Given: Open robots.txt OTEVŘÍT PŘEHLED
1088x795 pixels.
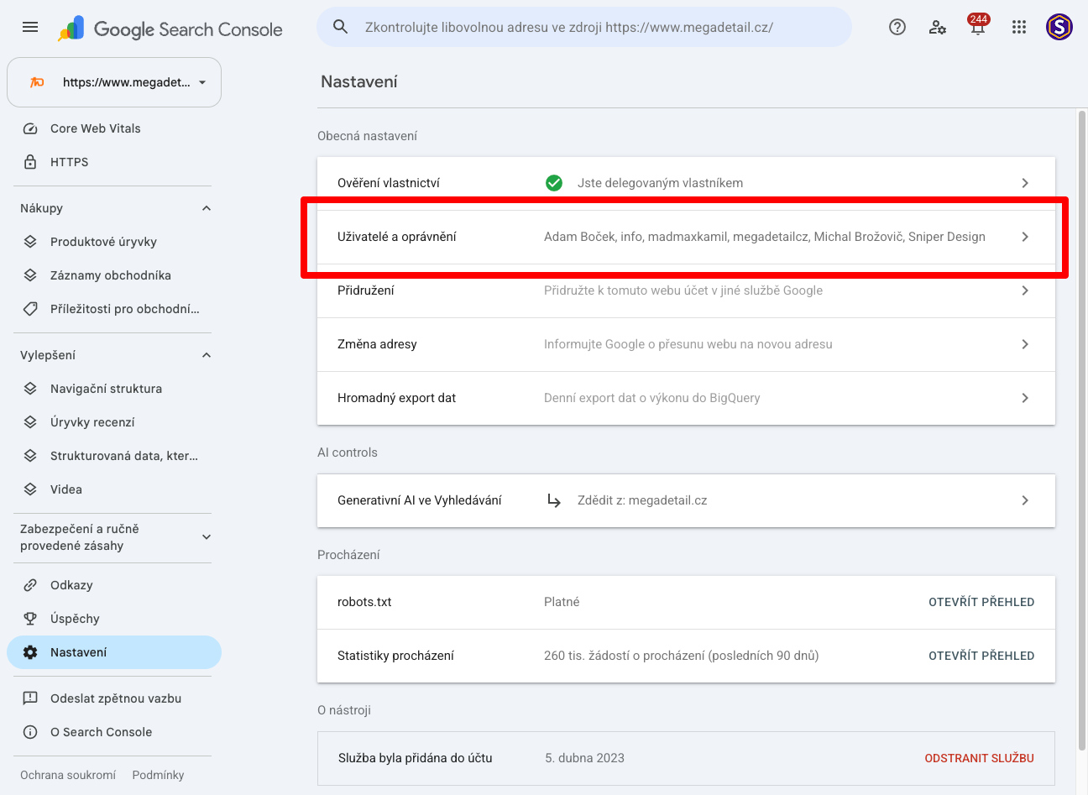Looking at the screenshot, I should pos(981,602).
